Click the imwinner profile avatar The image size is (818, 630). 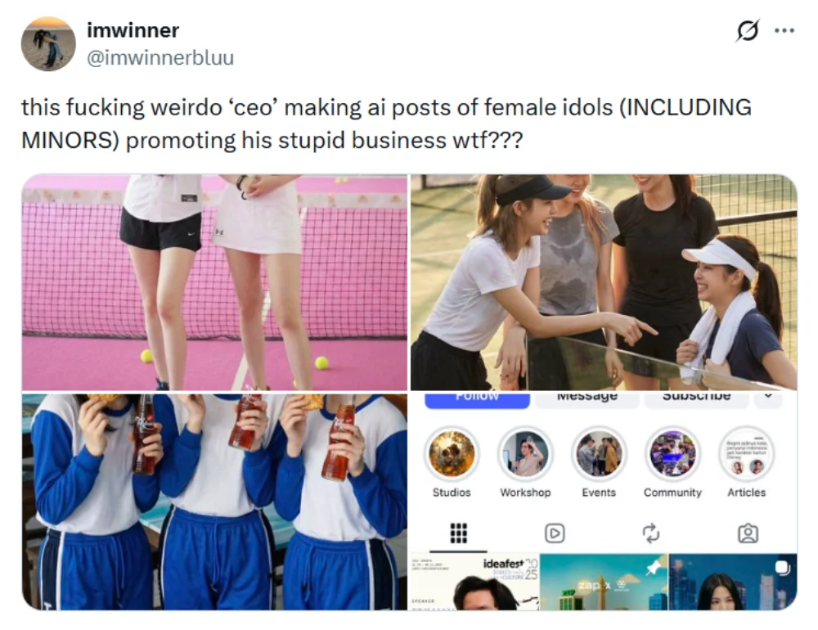coord(48,44)
